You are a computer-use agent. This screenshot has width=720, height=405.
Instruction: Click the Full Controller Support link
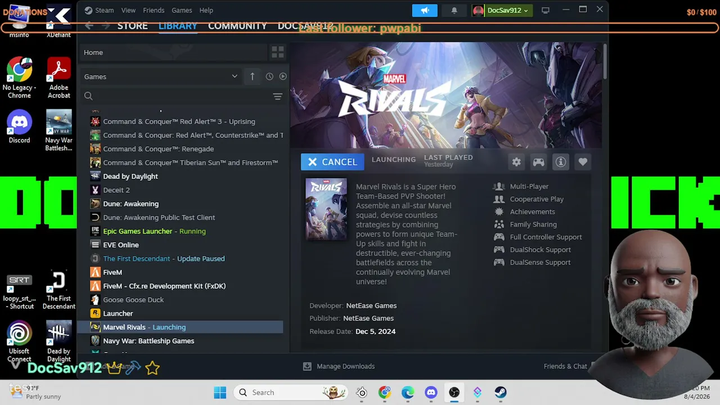(x=546, y=237)
